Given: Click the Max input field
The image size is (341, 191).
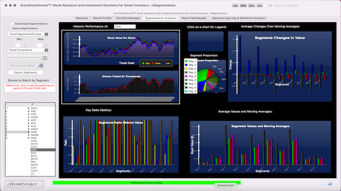Looking at the screenshot, I should 39,45.
